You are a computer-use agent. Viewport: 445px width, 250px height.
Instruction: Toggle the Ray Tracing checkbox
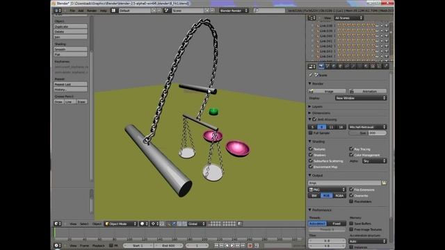pos(351,149)
